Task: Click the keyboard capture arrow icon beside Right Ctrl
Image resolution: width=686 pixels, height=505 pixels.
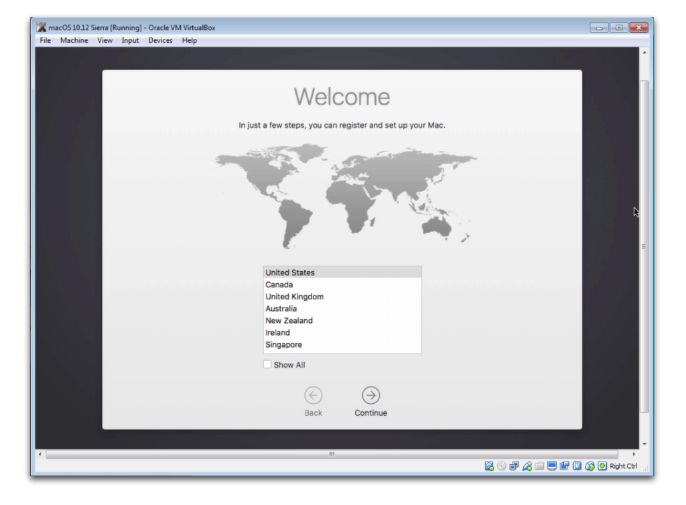Action: click(602, 466)
